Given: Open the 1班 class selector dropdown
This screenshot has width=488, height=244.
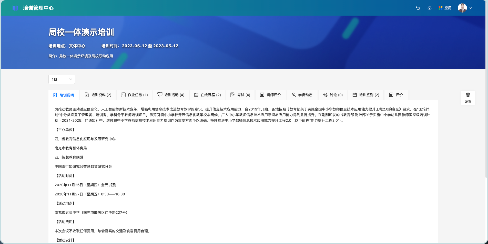Looking at the screenshot, I should (x=62, y=79).
